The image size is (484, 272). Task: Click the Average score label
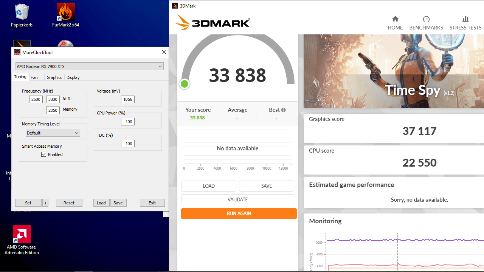point(237,110)
